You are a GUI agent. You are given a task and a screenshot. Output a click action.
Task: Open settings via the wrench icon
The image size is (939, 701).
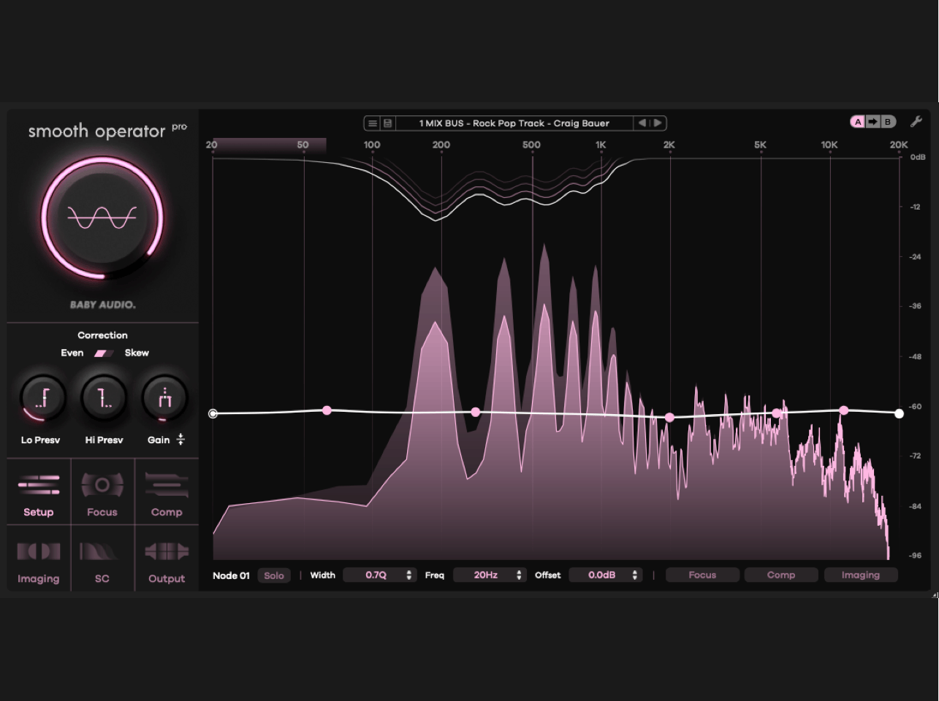coord(916,122)
